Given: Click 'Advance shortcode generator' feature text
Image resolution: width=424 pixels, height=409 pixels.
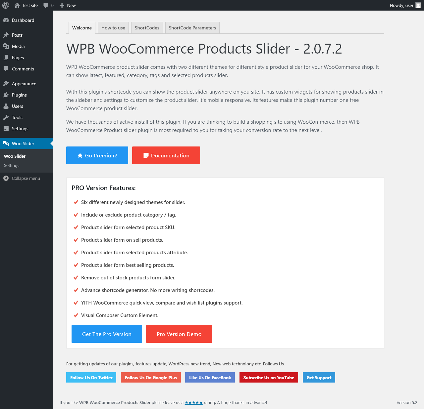Looking at the screenshot, I should [148, 290].
